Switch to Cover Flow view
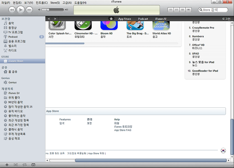The width and height of the screenshot is (234, 168). pos(188,10)
